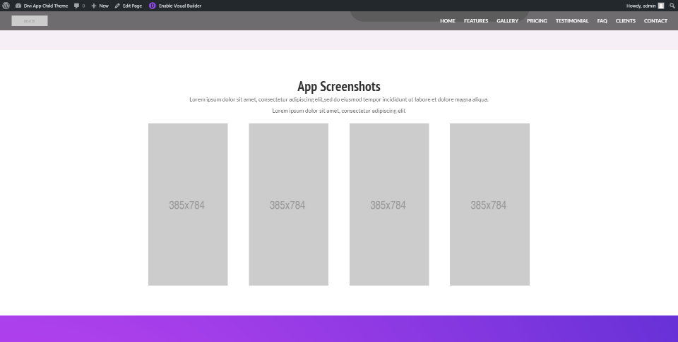Open the FEATURES navigation item
The height and width of the screenshot is (342, 678).
pyautogui.click(x=476, y=20)
